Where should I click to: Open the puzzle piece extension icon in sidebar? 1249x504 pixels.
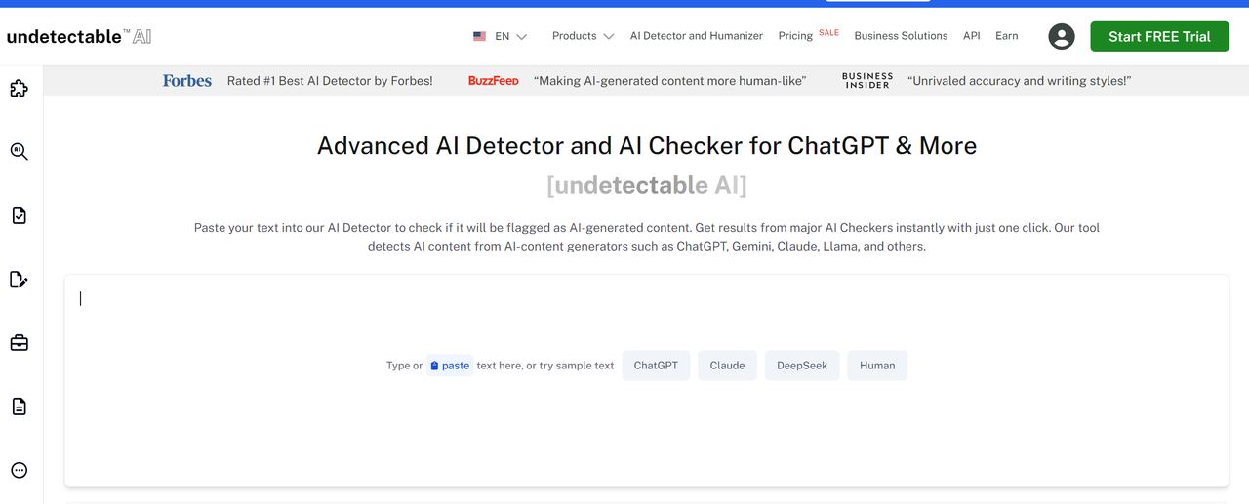(19, 89)
